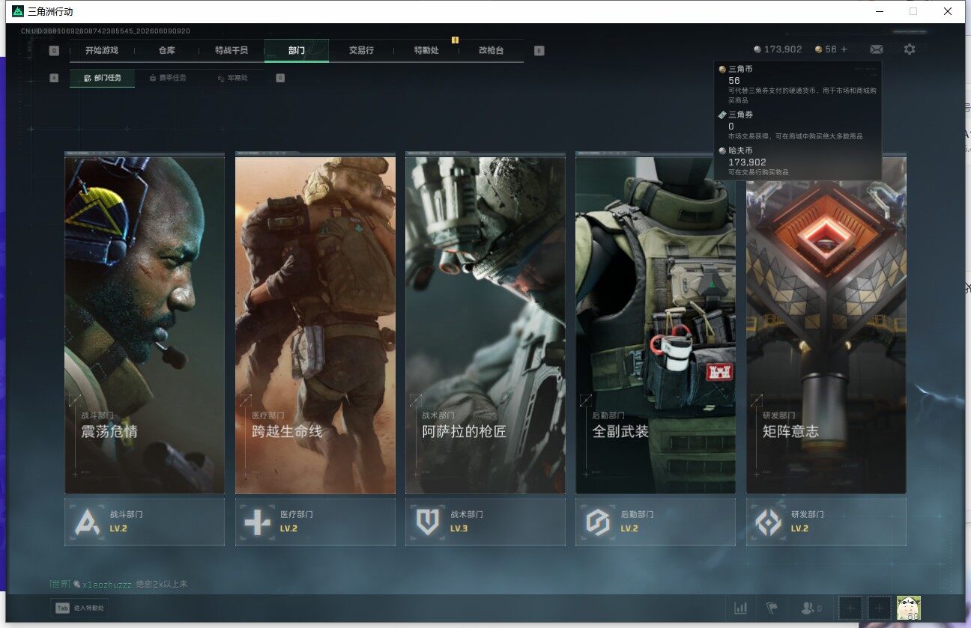
Task: Click the Q key hint left of 开始游戏
Action: (x=54, y=51)
